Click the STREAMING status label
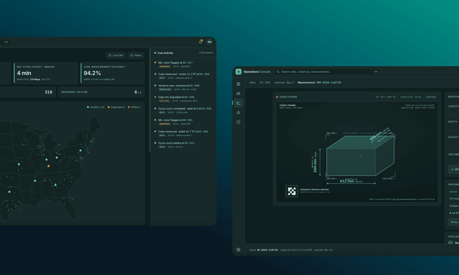Image resolution: width=459 pixels, height=275 pixels. pos(206,53)
